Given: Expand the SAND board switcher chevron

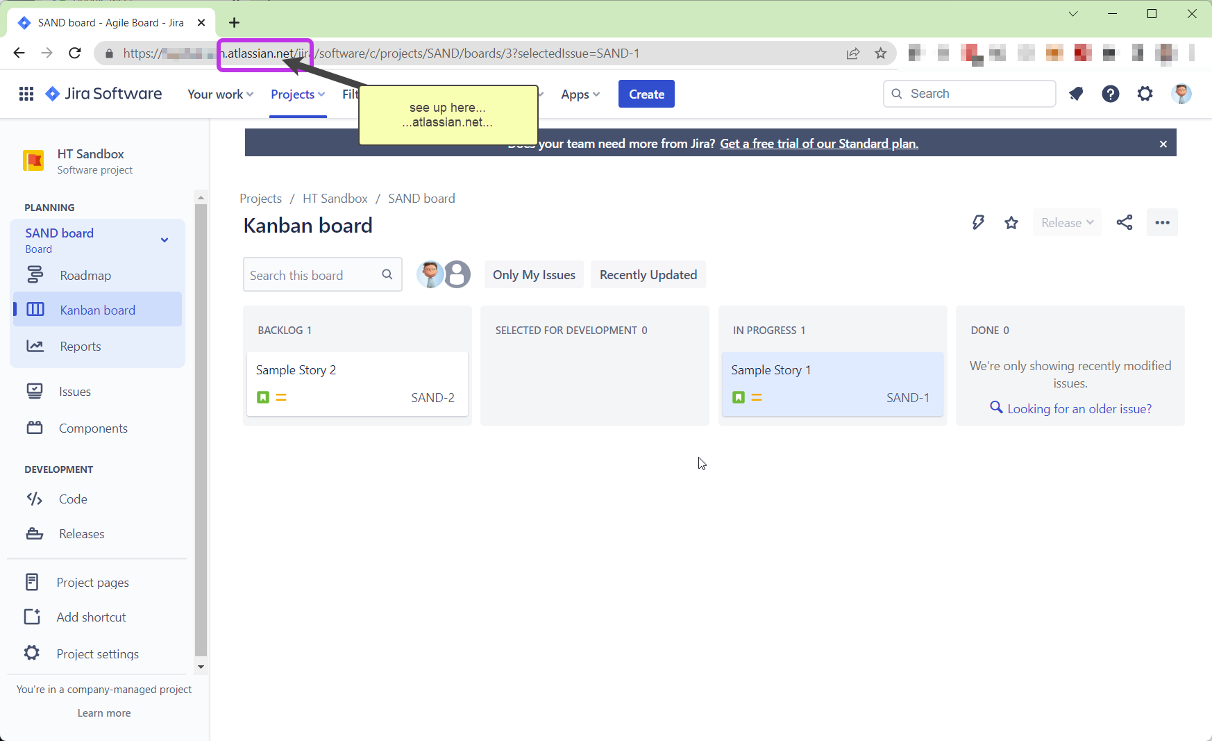Looking at the screenshot, I should [x=165, y=240].
